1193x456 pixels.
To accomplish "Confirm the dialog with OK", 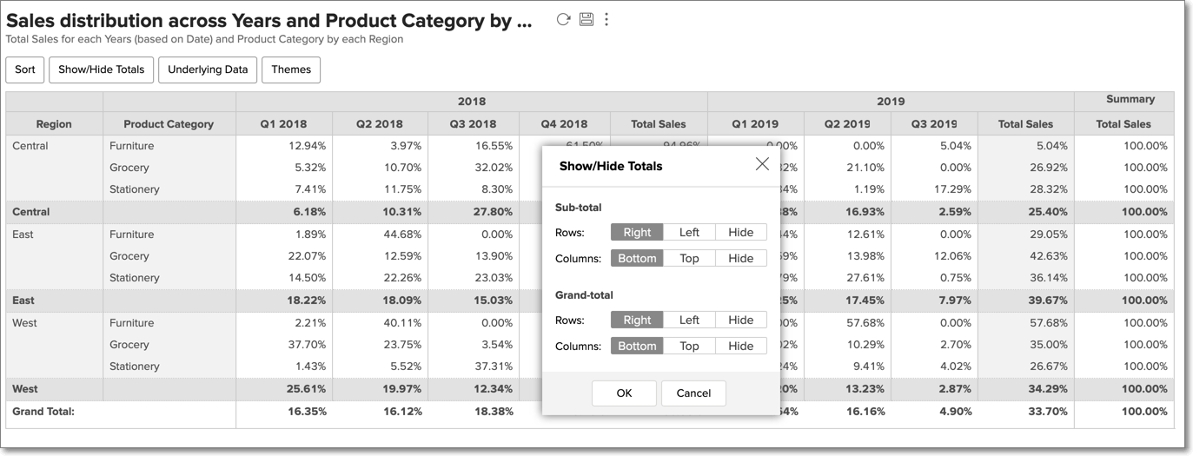I will click(624, 393).
